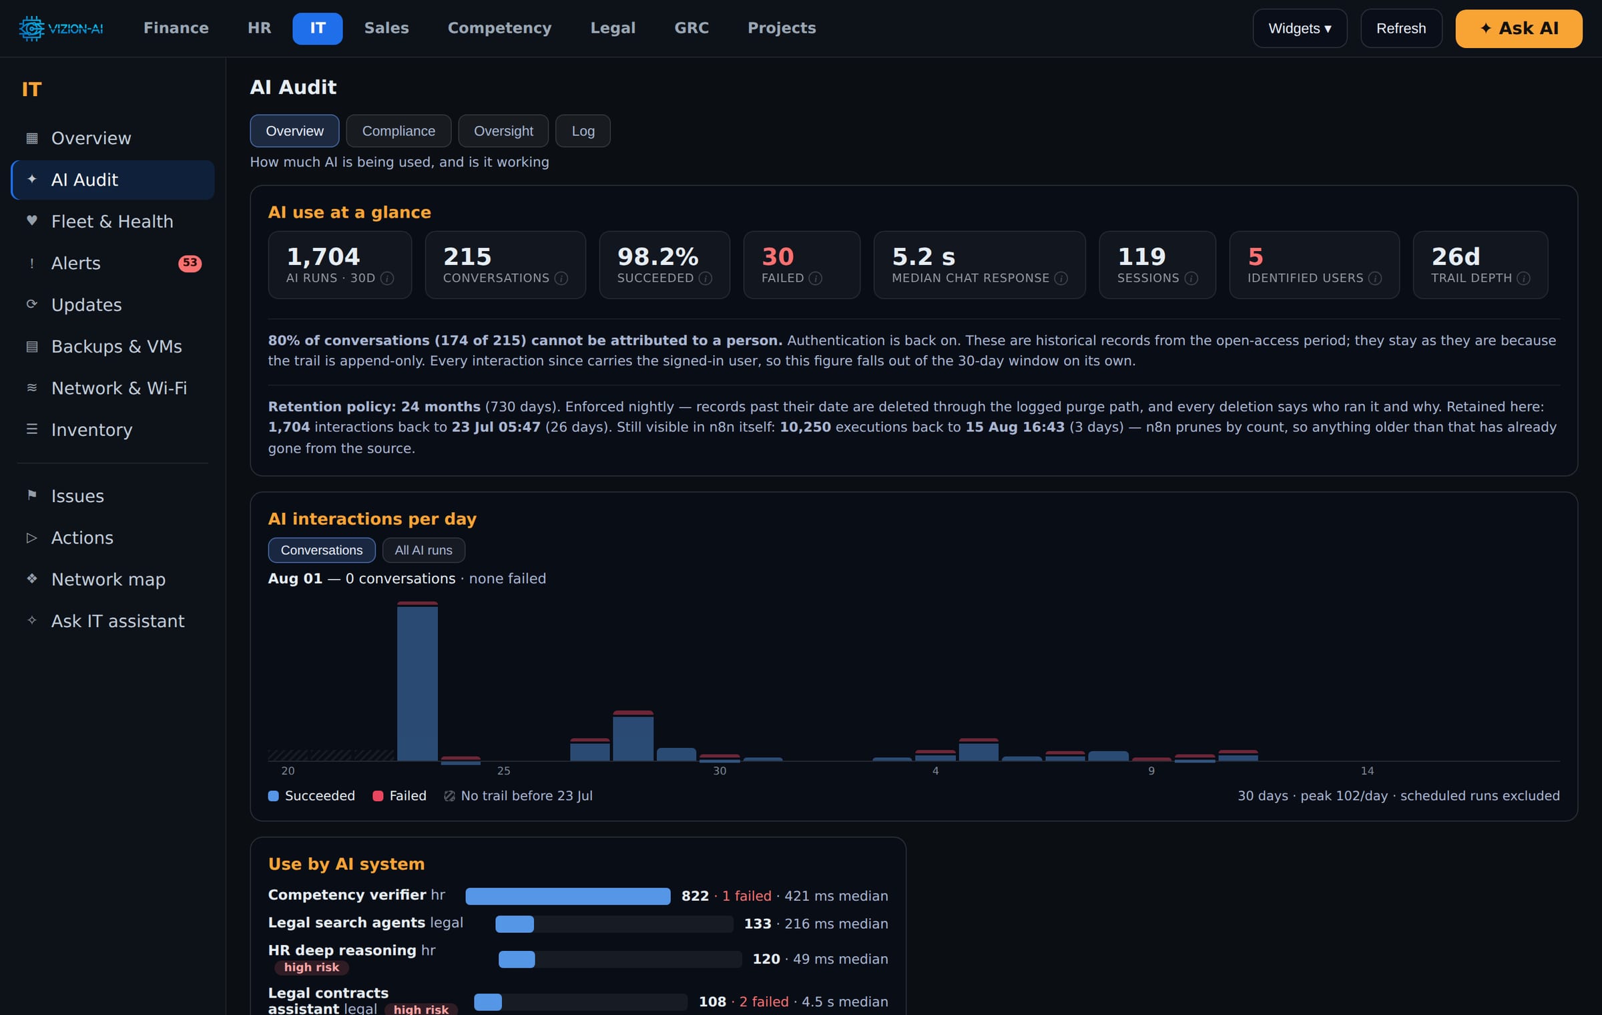
Task: Click the Ask AI button
Action: [x=1519, y=28]
